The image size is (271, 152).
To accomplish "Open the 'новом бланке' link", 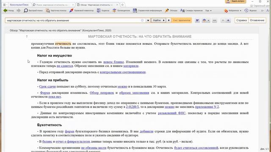I will click(113, 62).
